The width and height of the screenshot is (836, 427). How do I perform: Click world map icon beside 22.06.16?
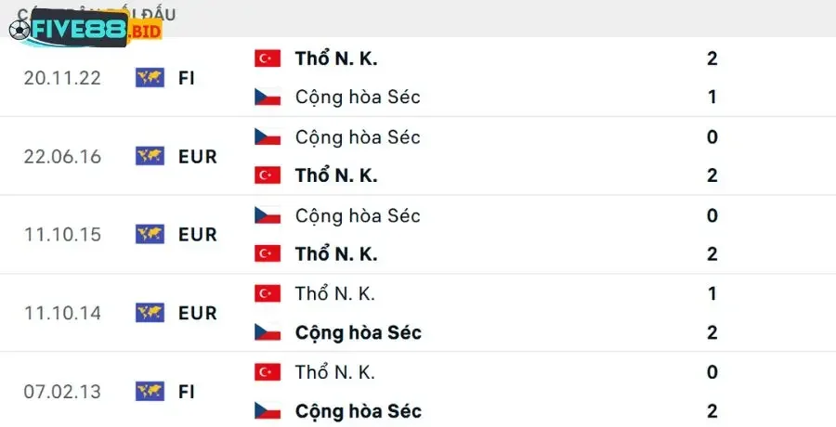click(149, 156)
